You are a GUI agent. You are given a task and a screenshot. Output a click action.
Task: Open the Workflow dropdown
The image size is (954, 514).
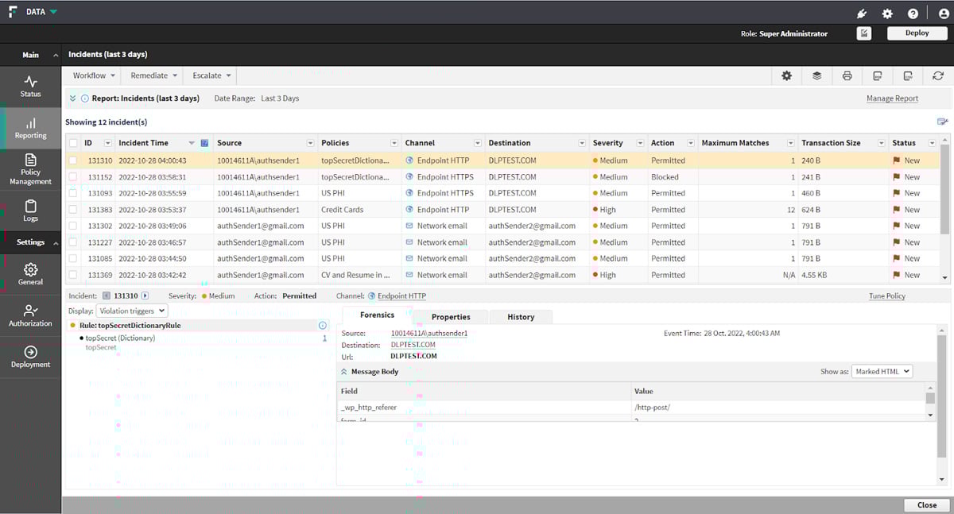click(92, 75)
